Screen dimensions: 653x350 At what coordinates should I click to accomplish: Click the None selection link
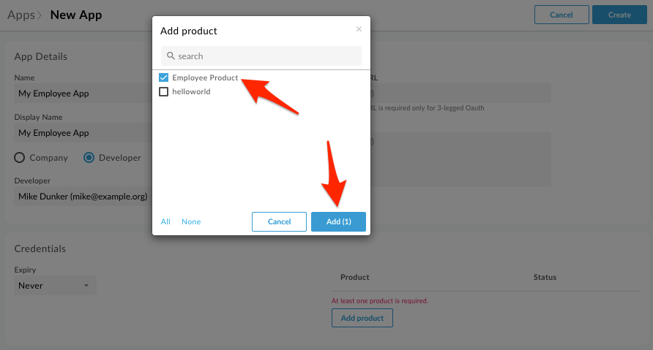[x=191, y=221]
